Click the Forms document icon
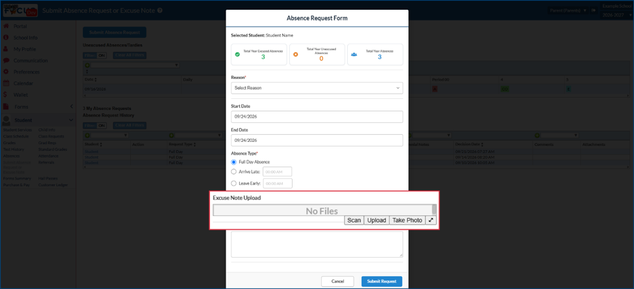634x289 pixels. [6, 107]
